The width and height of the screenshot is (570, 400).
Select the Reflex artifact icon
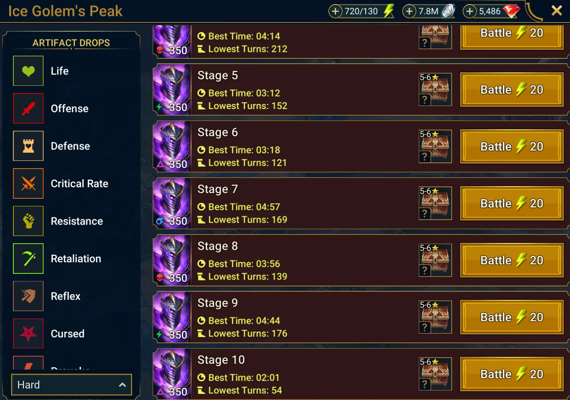click(28, 296)
